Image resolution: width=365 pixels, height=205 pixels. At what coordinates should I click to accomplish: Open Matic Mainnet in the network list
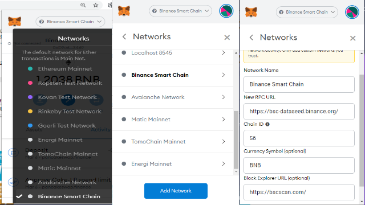[x=173, y=120]
